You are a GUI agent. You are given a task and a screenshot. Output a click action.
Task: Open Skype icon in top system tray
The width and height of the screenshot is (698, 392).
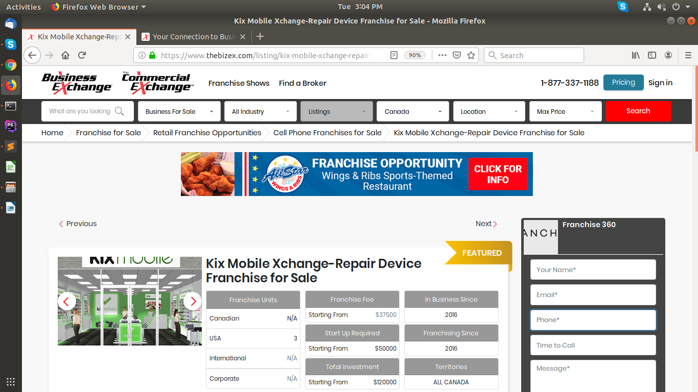[x=622, y=7]
